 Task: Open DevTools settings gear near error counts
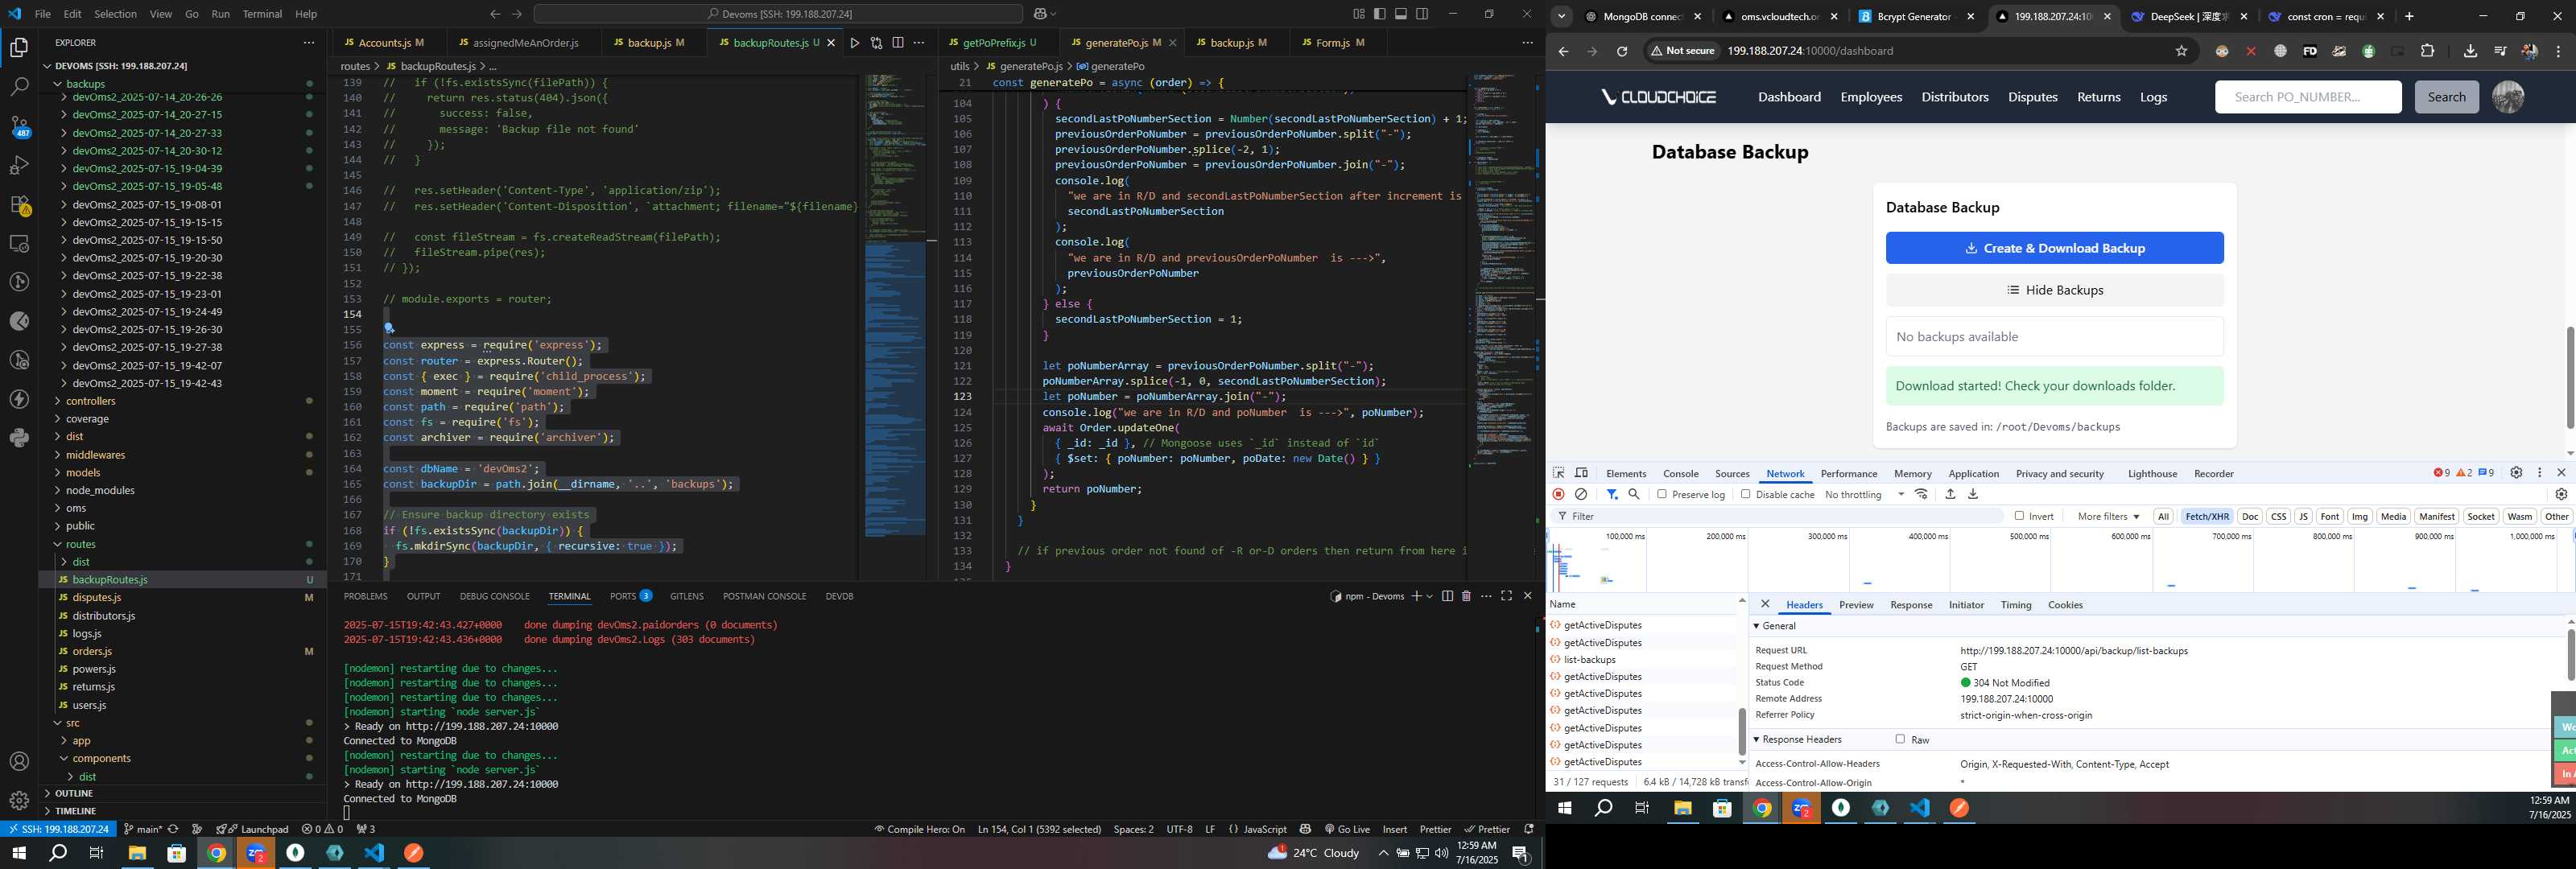[2516, 473]
